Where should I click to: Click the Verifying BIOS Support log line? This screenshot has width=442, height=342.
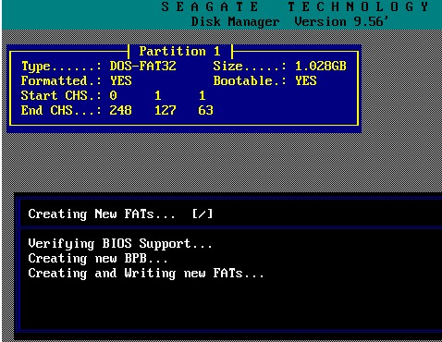120,244
